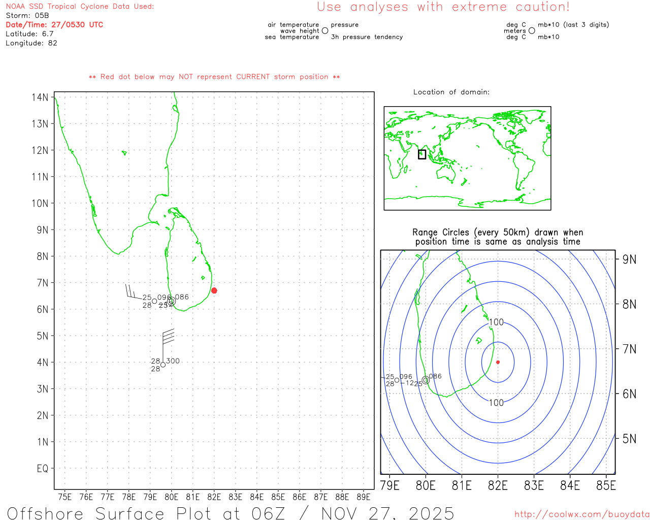Viewport: 650px width, 520px height.
Task: Click the air temperature legend label
Action: point(294,24)
